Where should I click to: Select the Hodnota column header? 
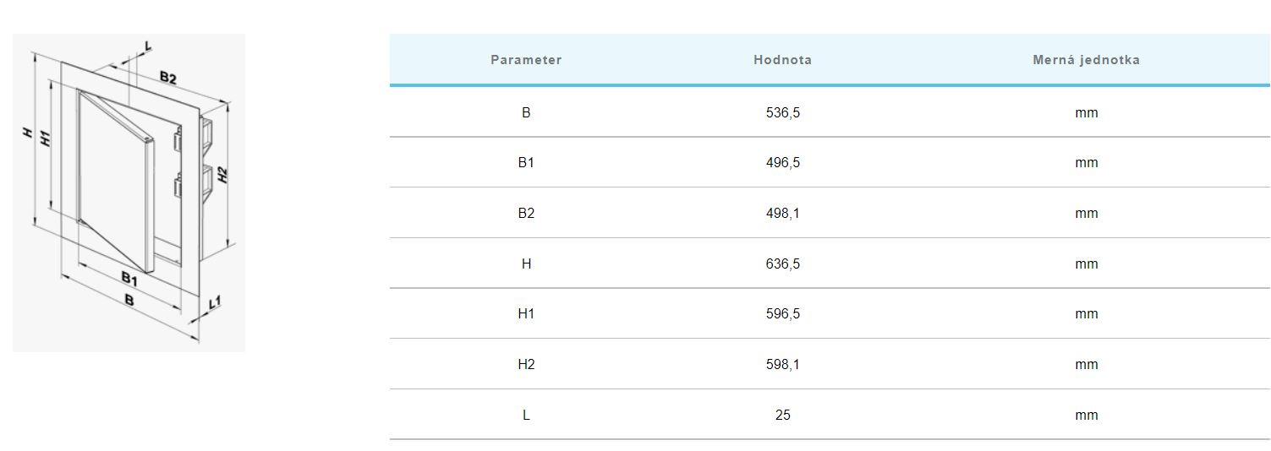[782, 60]
